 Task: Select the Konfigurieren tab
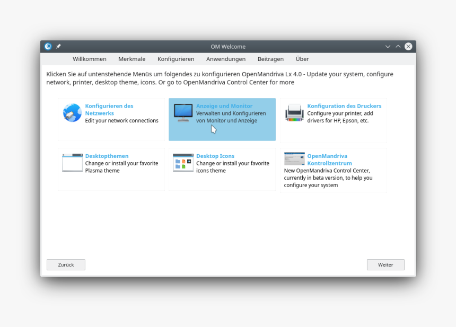coord(176,59)
